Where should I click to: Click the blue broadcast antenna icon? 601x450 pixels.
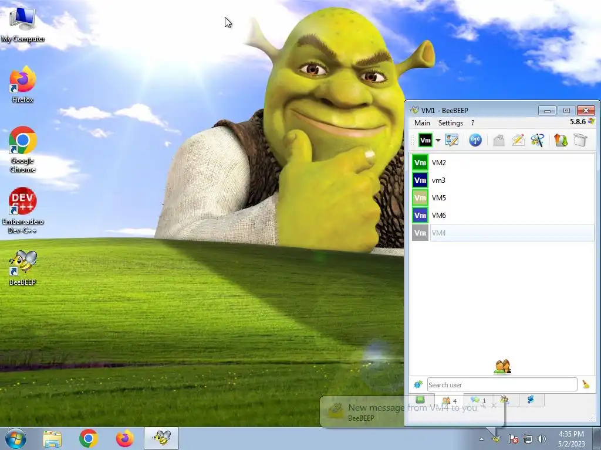[x=475, y=140]
